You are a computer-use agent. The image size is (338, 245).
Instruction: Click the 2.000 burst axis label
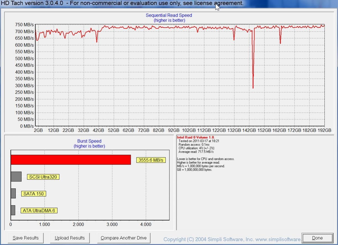pyautogui.click(x=78, y=224)
